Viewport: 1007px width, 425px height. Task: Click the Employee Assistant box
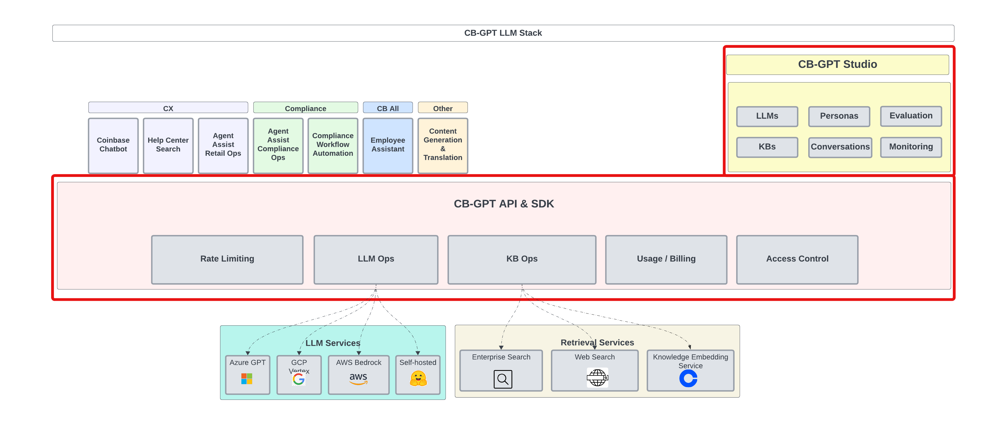coord(387,145)
